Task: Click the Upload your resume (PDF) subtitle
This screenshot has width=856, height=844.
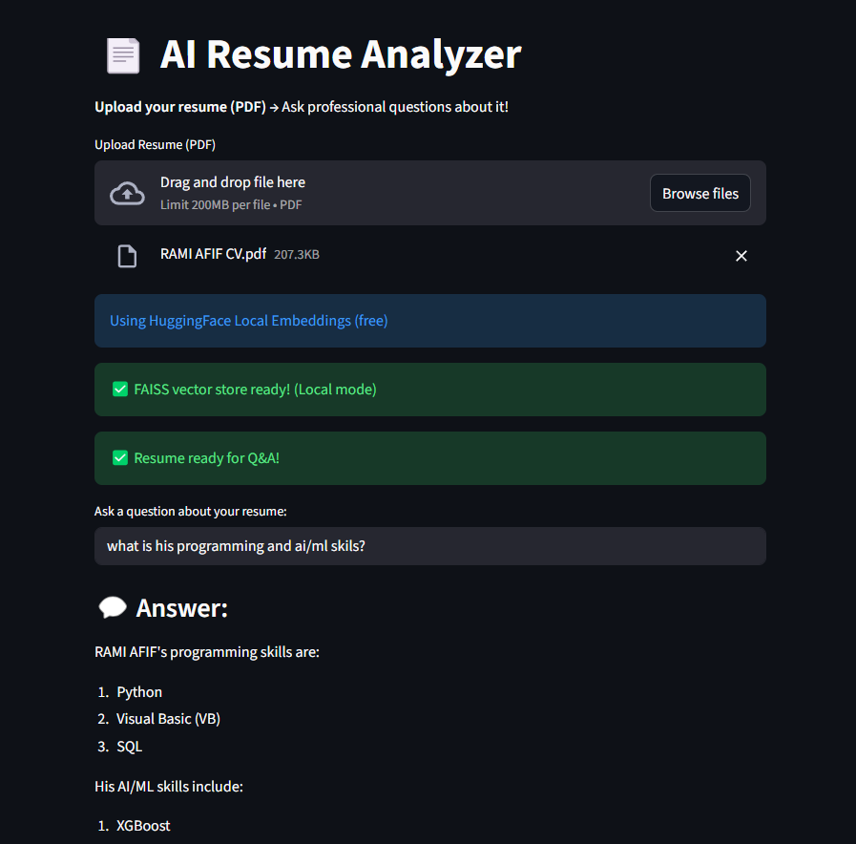Action: (302, 107)
